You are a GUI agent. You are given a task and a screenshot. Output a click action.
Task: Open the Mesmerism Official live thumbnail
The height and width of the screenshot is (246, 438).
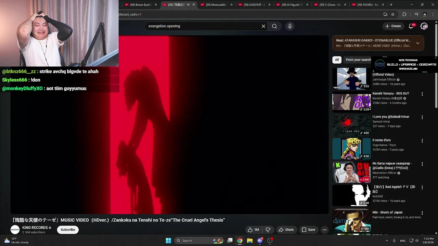click(x=351, y=172)
